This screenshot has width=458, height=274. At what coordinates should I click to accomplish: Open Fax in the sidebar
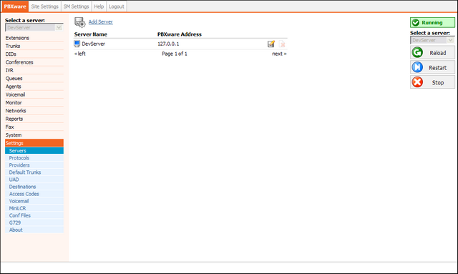[x=34, y=127]
